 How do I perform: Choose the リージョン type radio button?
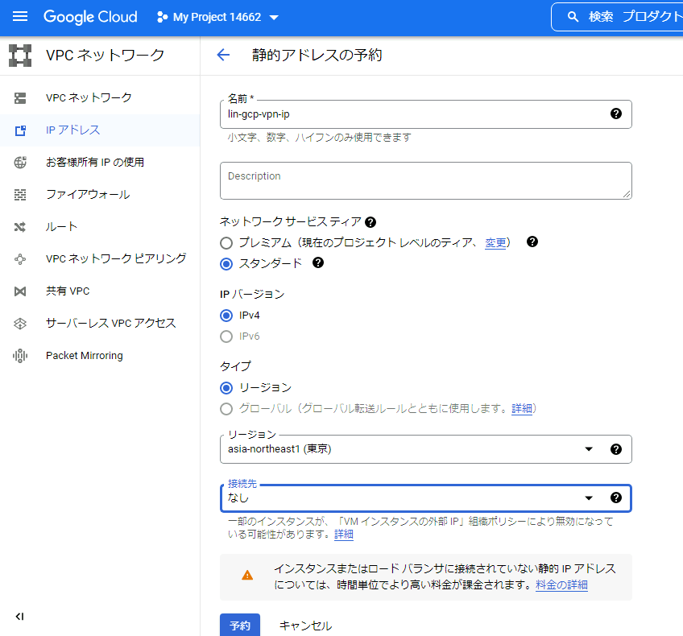coord(226,388)
